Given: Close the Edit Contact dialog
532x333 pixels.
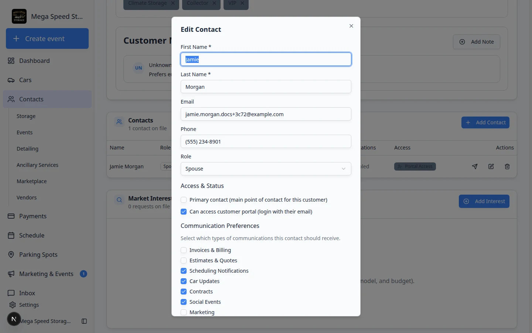Looking at the screenshot, I should click(x=351, y=26).
